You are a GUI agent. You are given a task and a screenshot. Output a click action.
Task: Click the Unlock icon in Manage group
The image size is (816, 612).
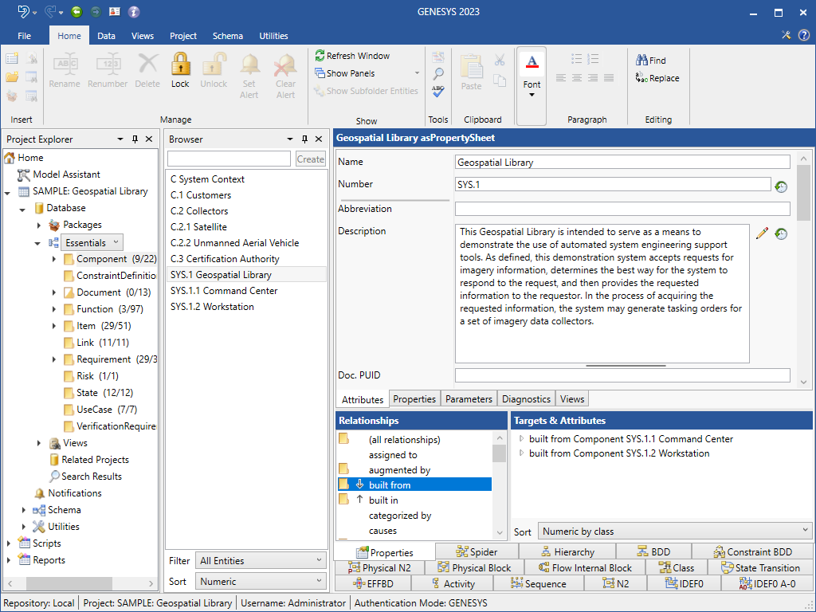(x=214, y=65)
